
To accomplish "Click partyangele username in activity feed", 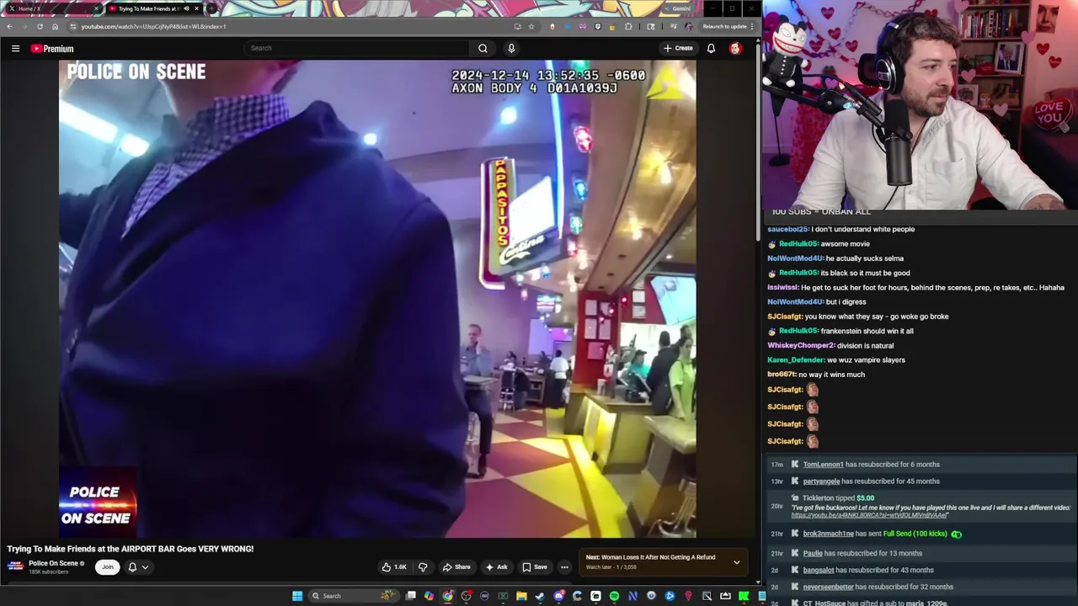I will pyautogui.click(x=821, y=481).
